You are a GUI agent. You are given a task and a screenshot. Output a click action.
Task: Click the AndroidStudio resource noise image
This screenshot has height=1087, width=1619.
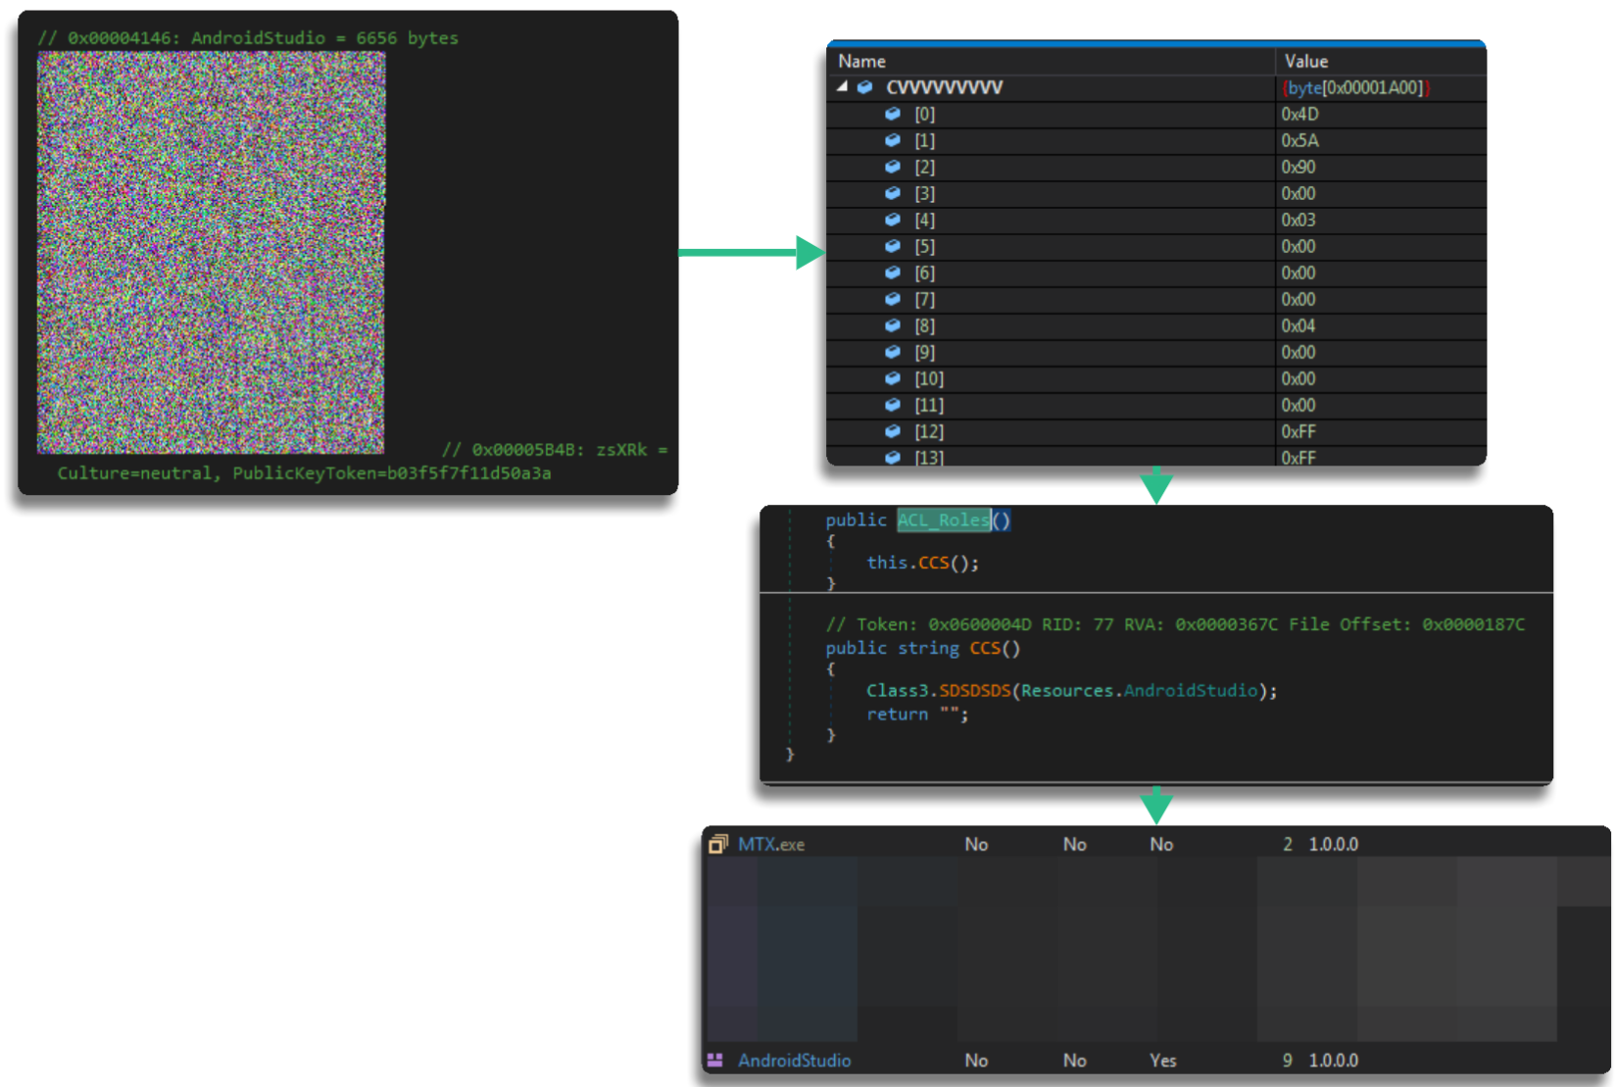pyautogui.click(x=211, y=252)
